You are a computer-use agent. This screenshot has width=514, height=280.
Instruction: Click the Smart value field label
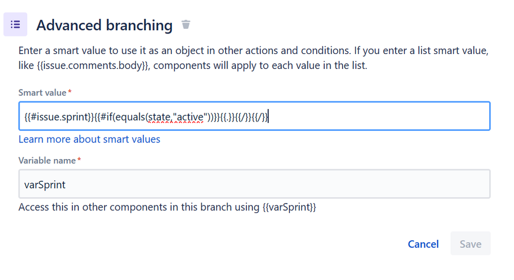click(42, 93)
